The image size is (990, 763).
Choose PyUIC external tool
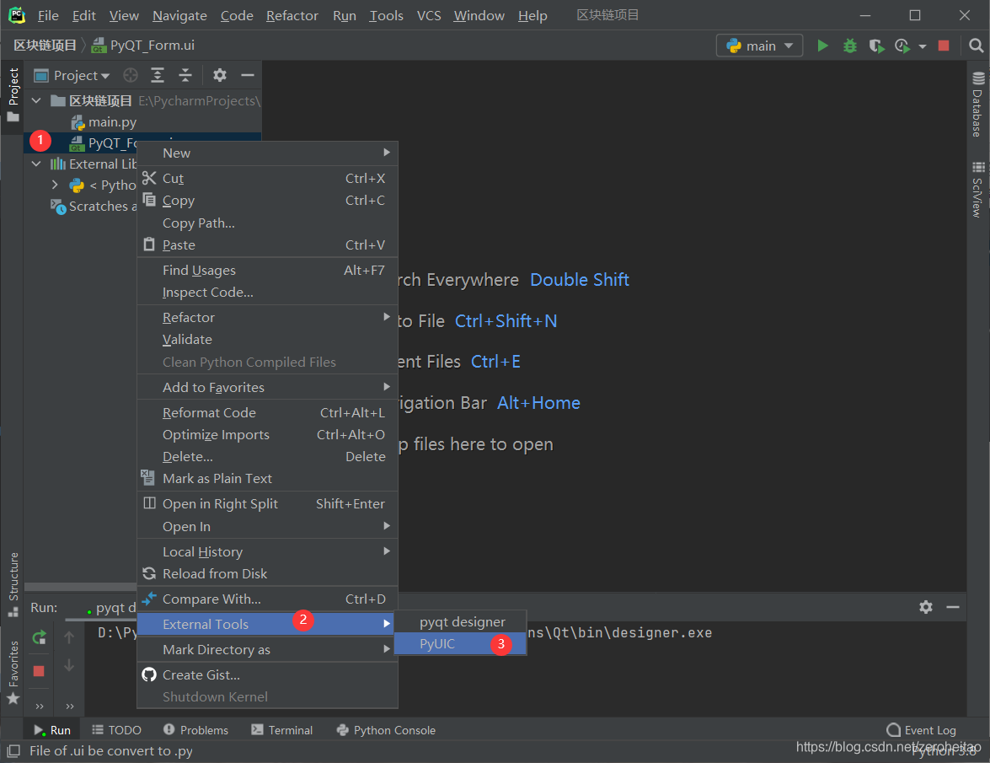tap(460, 643)
